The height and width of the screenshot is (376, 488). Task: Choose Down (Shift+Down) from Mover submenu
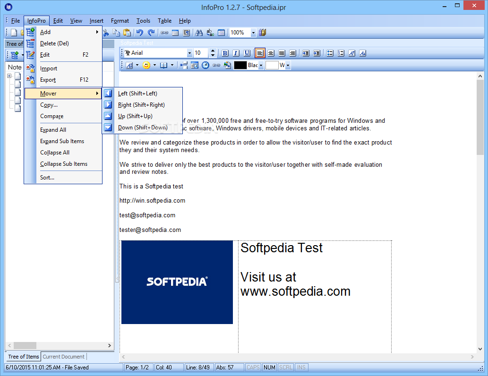pos(142,128)
